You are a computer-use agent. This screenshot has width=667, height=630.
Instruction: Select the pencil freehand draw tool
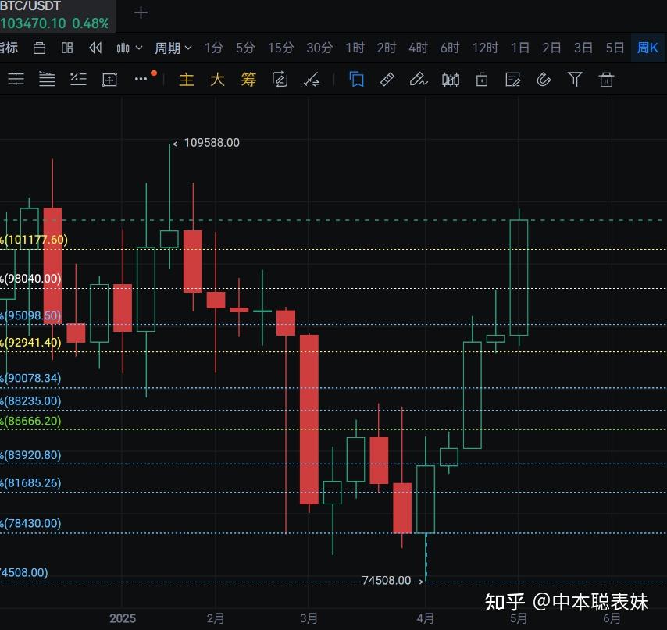(x=419, y=80)
